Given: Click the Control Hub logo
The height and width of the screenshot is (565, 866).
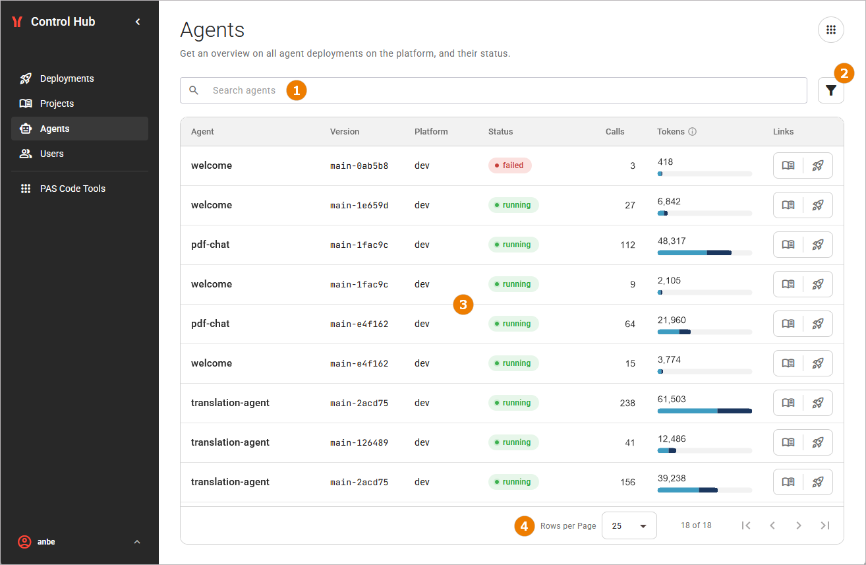Looking at the screenshot, I should tap(17, 22).
